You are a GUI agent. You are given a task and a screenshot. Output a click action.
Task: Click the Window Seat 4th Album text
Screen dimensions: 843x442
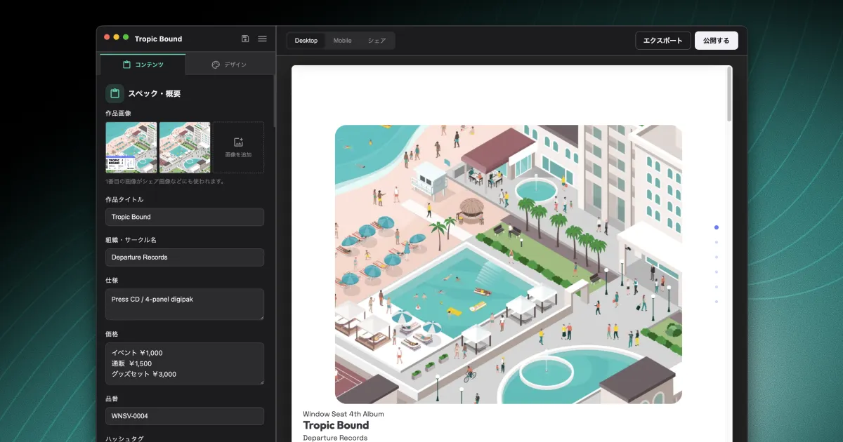[344, 414]
